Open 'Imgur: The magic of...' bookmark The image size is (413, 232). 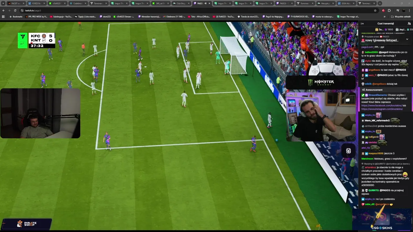point(348,16)
